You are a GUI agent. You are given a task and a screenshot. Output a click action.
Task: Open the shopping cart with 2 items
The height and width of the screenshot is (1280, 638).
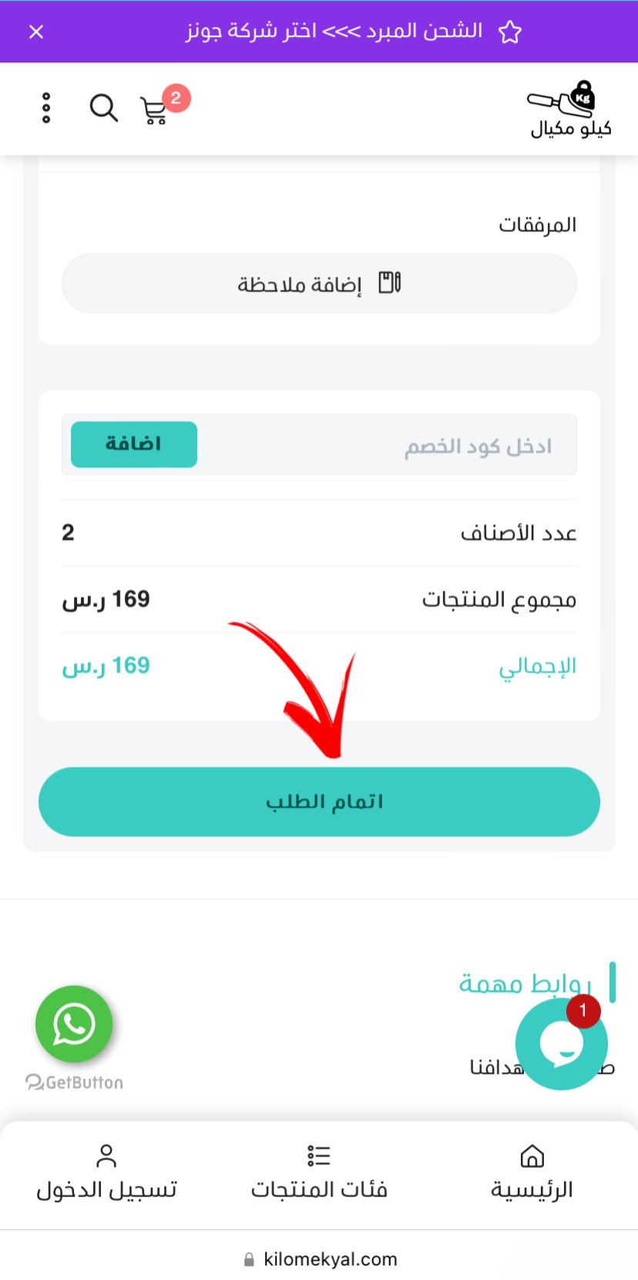click(155, 110)
